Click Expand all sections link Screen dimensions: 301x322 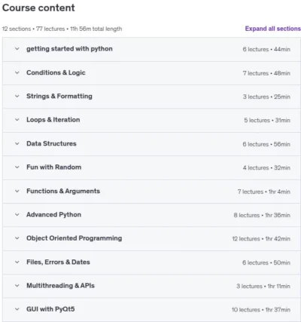(x=273, y=29)
